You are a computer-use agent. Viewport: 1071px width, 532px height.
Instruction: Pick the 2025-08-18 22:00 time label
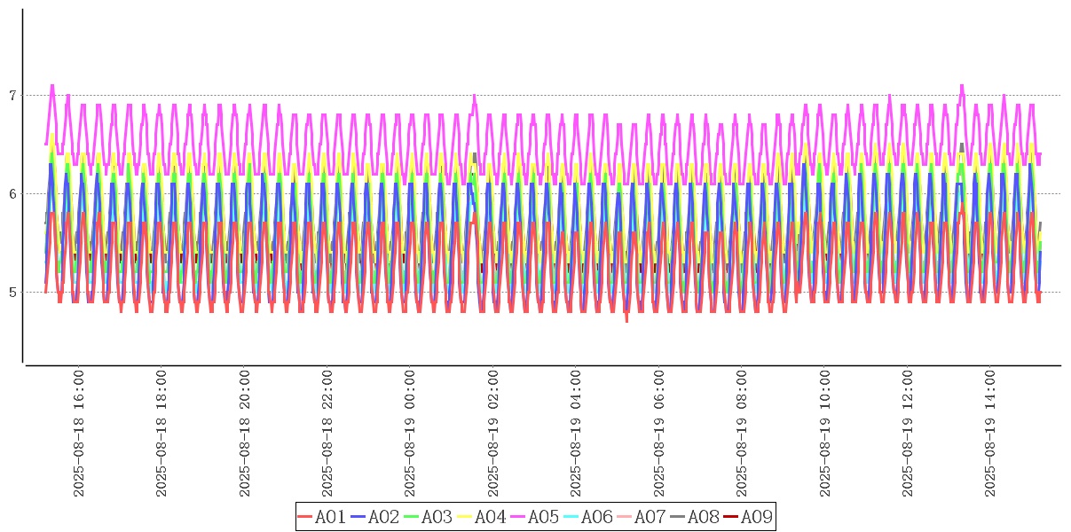point(327,434)
